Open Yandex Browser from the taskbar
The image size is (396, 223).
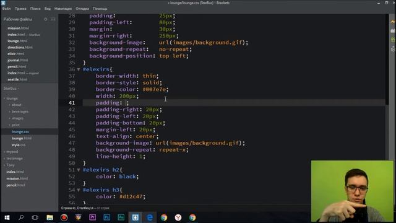click(x=178, y=217)
